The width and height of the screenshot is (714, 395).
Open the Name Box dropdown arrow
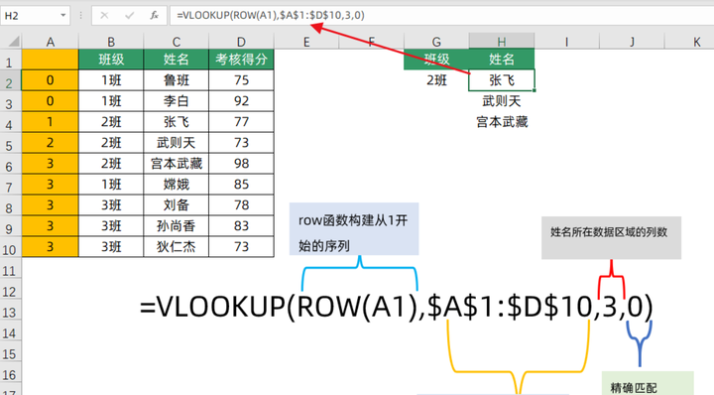pyautogui.click(x=62, y=16)
